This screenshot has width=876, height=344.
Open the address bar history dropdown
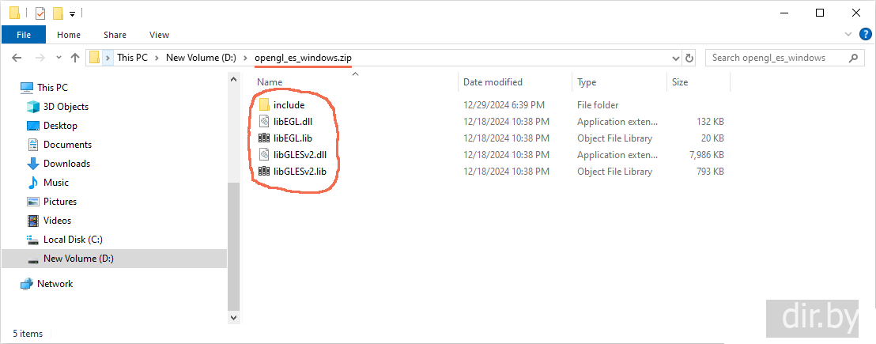[675, 58]
